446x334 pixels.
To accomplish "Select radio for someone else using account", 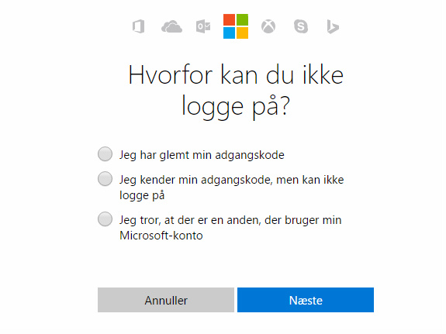I will point(105,219).
